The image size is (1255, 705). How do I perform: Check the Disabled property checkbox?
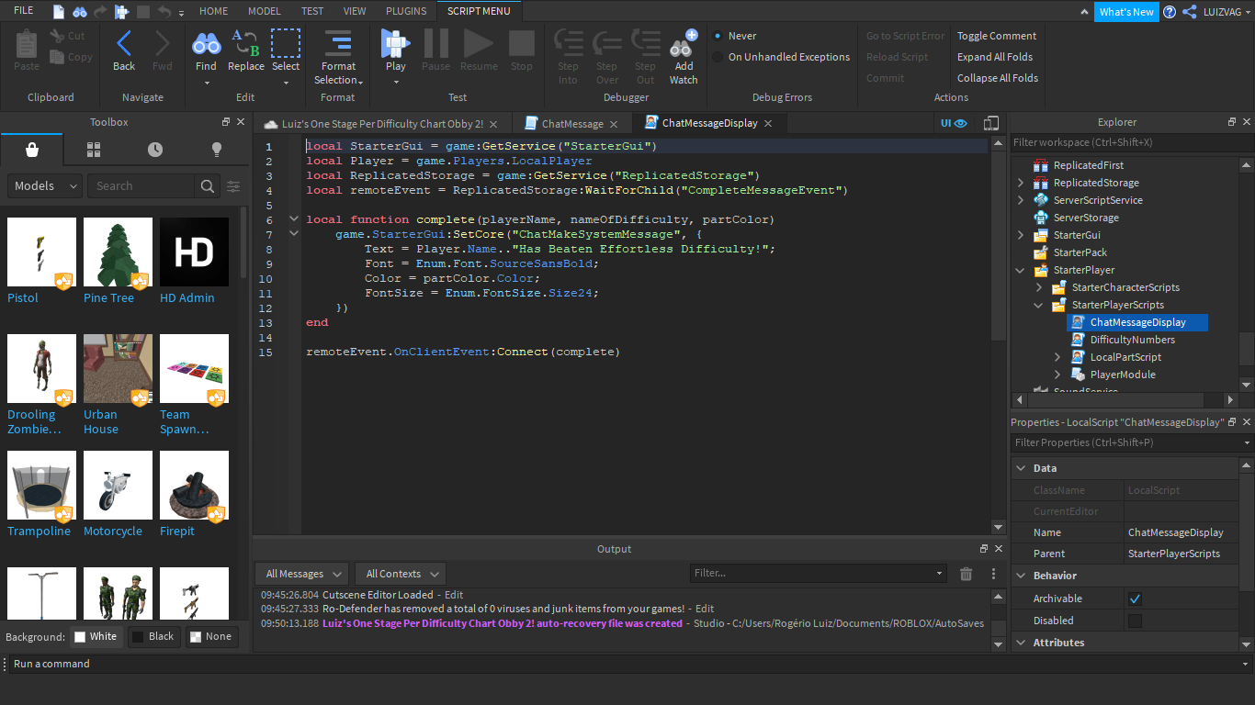(x=1135, y=621)
